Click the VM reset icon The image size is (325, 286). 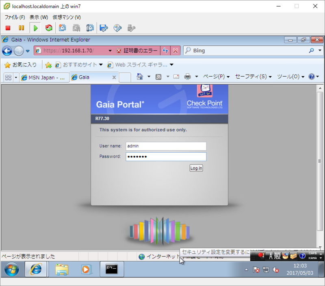tap(49, 28)
